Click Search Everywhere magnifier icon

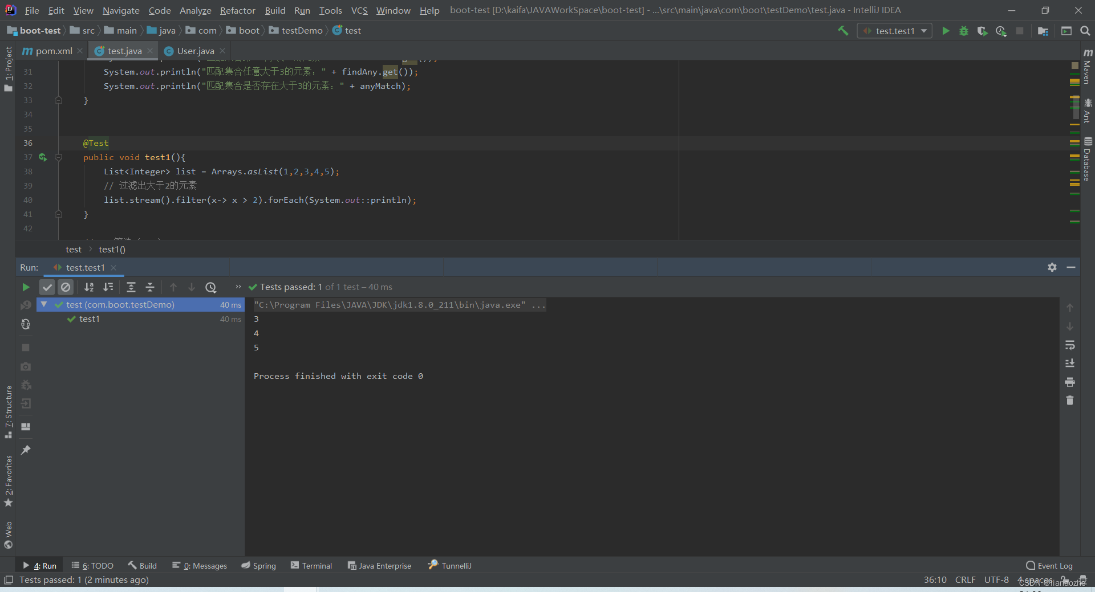click(1085, 31)
